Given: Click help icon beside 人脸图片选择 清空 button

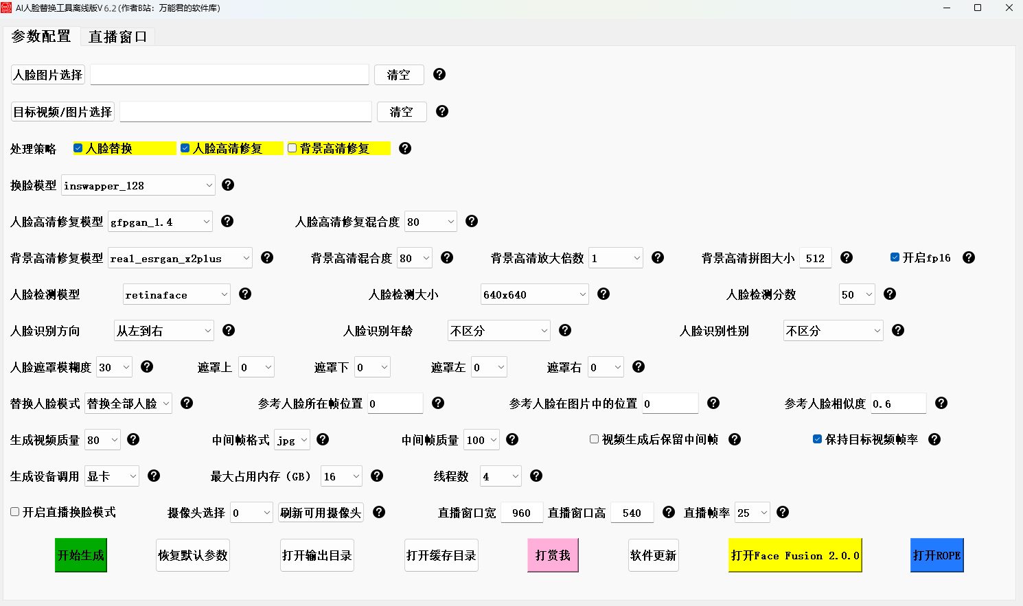Looking at the screenshot, I should (x=439, y=74).
